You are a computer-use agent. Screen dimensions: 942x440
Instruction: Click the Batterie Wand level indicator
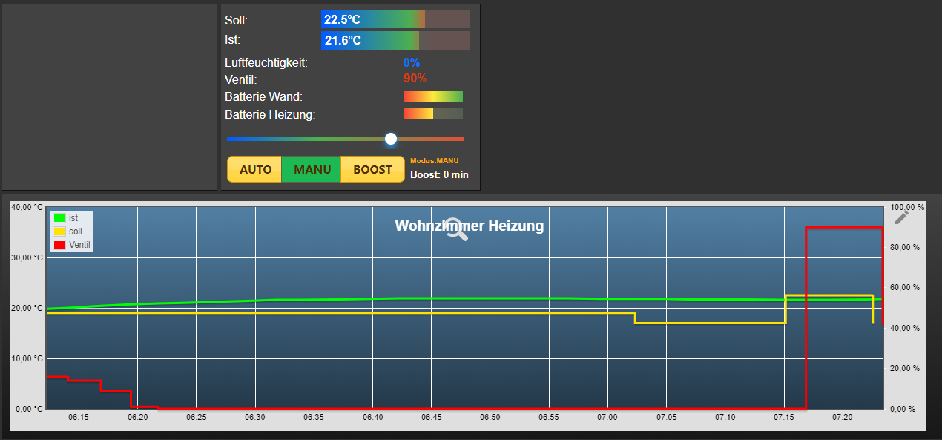[x=433, y=96]
